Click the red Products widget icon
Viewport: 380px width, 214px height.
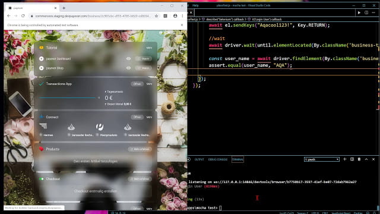41,149
